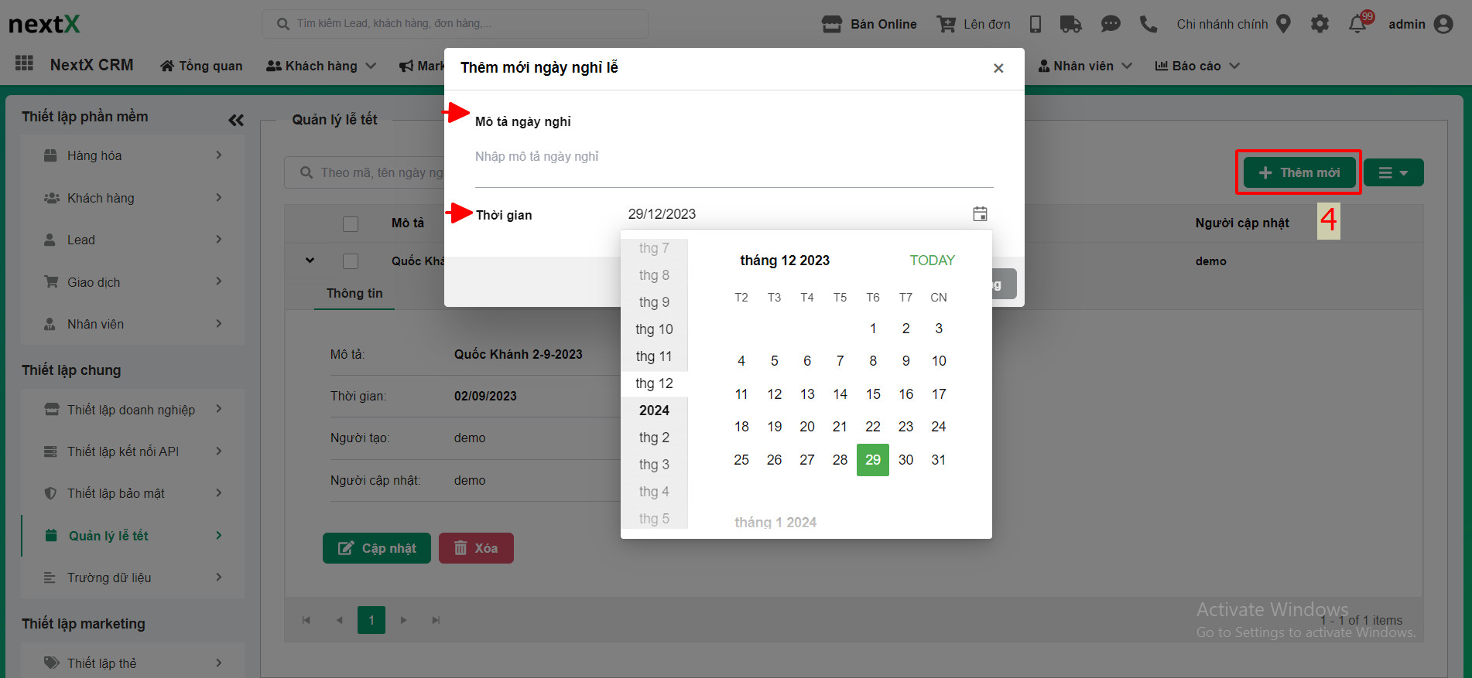Click TODAY in the date picker

coord(932,261)
